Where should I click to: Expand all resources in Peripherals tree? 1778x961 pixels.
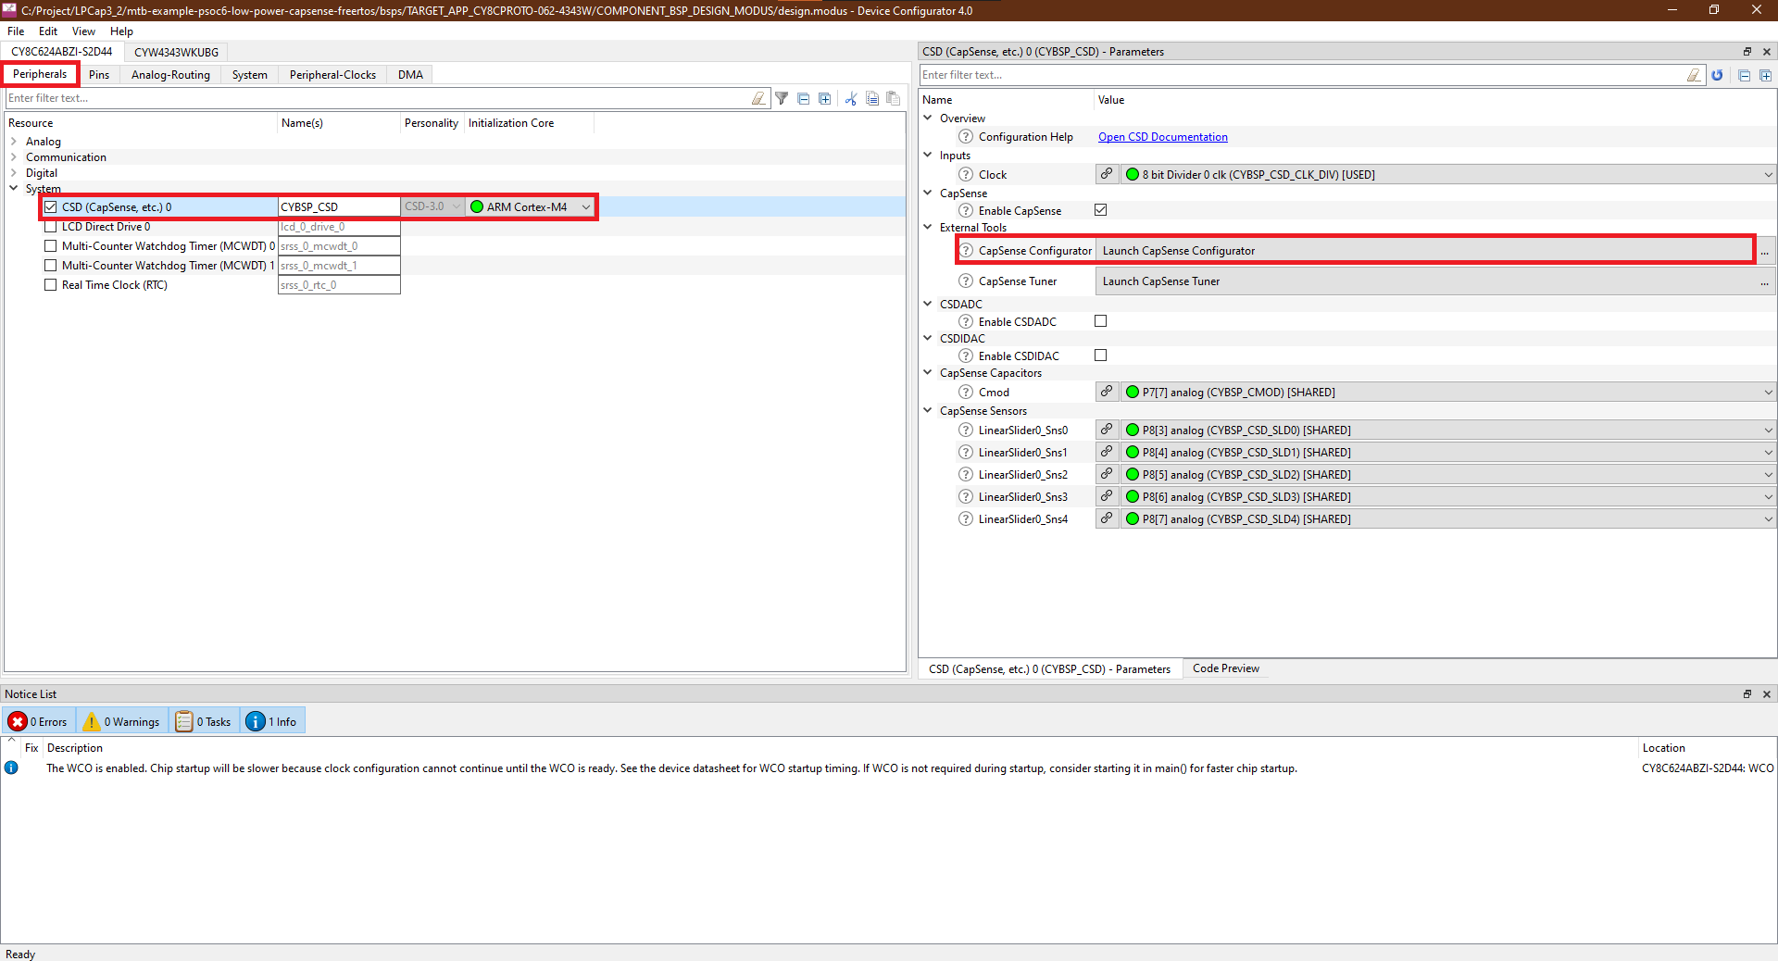(x=825, y=98)
